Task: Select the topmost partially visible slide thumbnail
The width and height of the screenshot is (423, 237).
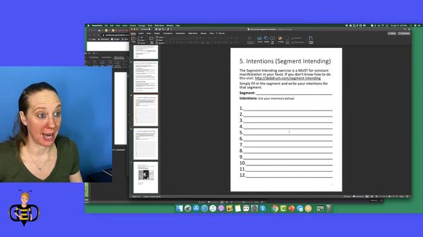Action: point(145,52)
